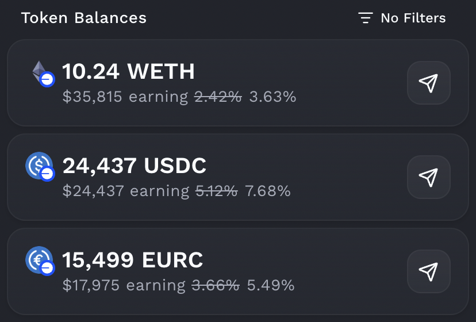Click the WETH Ethereum token icon

41,73
